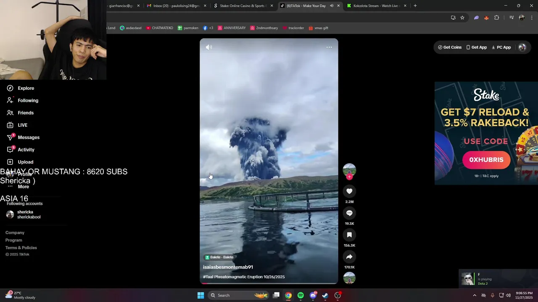Open the Balete location tag
The width and height of the screenshot is (538, 302).
click(x=219, y=257)
